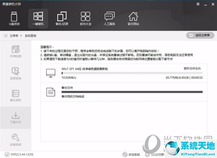Screen dimensions: 217x158
Task: Select the 备份资料 sidebar step
Action: tap(16, 96)
